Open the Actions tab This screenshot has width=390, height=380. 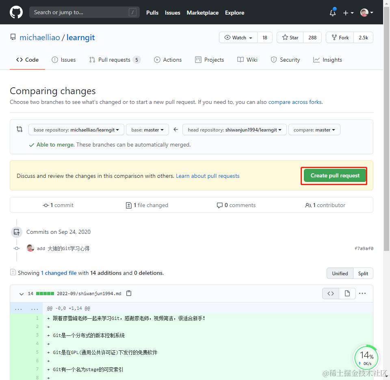click(168, 60)
